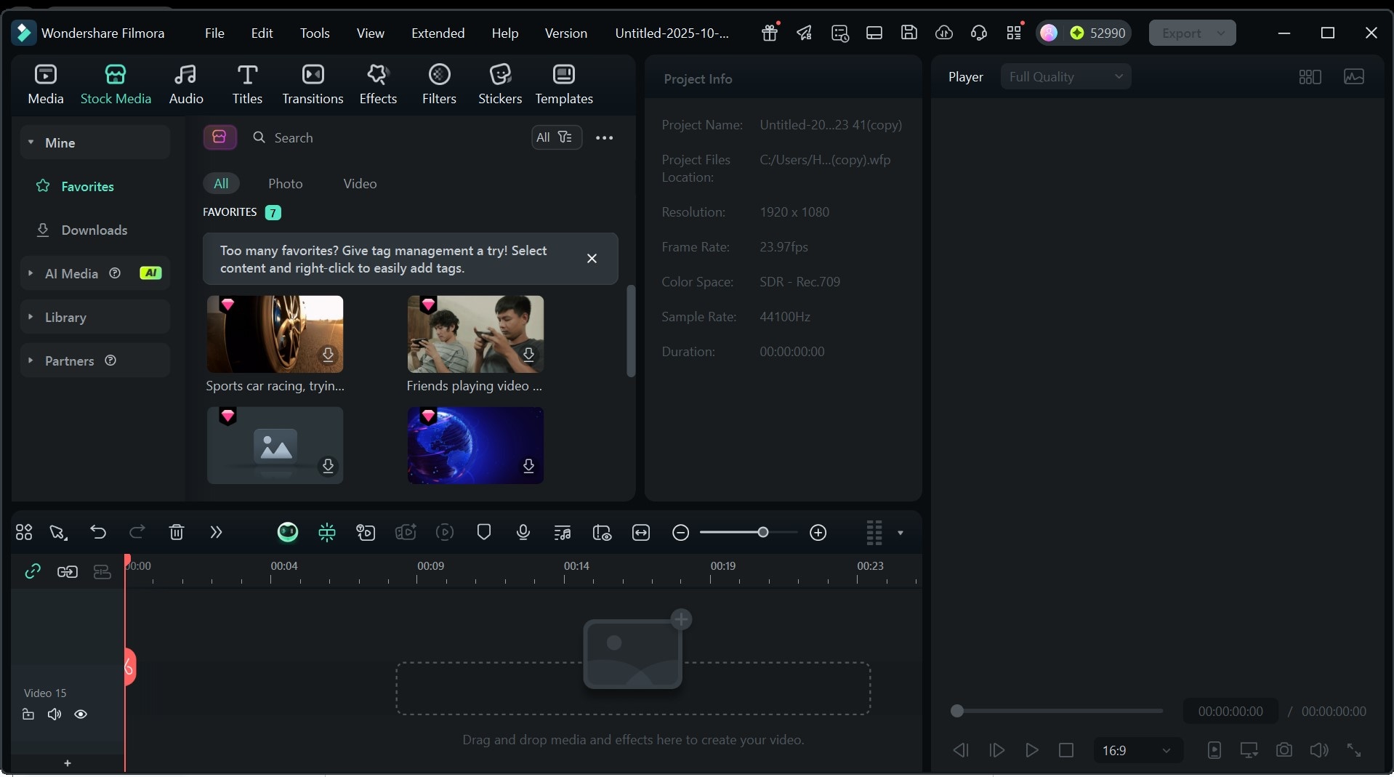Open the Stickers library
The image size is (1394, 777).
pos(499,84)
